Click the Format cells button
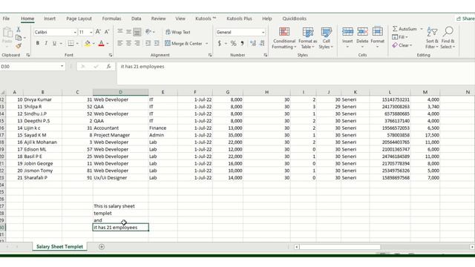 (x=378, y=38)
